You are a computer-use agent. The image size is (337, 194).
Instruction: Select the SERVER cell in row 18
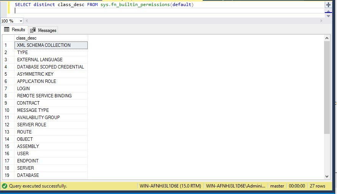pos(51,168)
